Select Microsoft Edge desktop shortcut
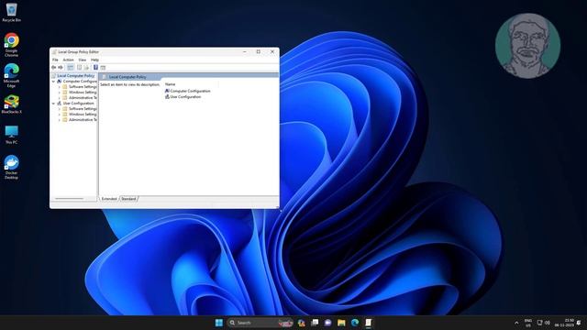The width and height of the screenshot is (587, 330). [11, 75]
